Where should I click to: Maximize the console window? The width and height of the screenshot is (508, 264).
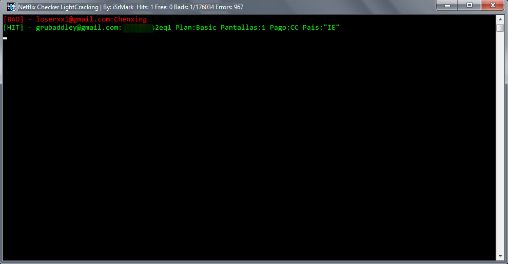(469, 6)
